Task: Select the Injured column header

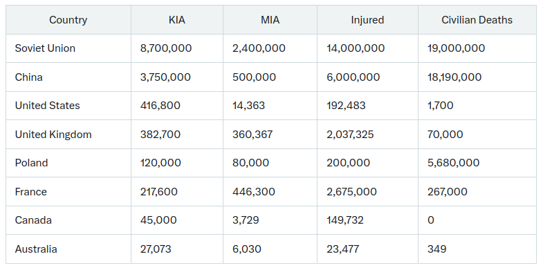Action: click(367, 20)
